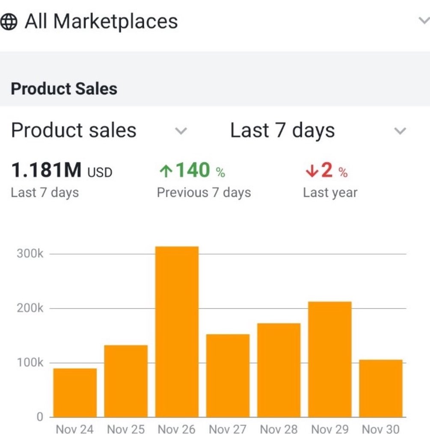This screenshot has height=434, width=430.
Task: Select the Nov 28 bar
Action: click(279, 370)
